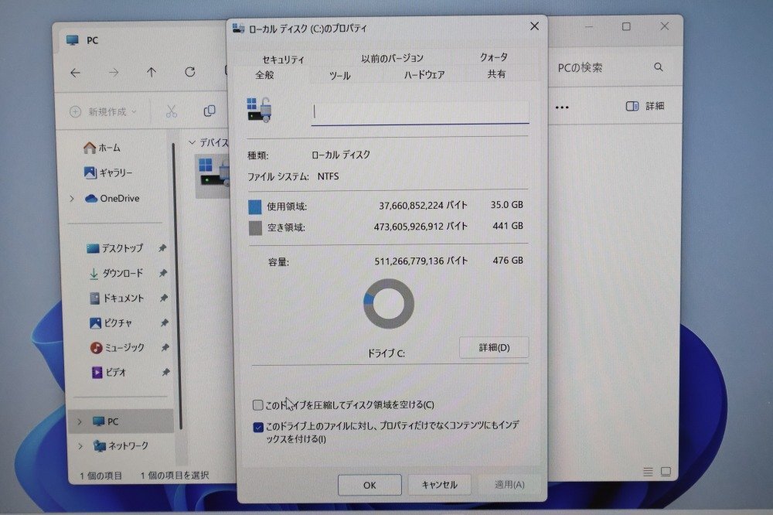Toggle the 詳細 details pane button
This screenshot has height=515, width=773.
pos(645,106)
